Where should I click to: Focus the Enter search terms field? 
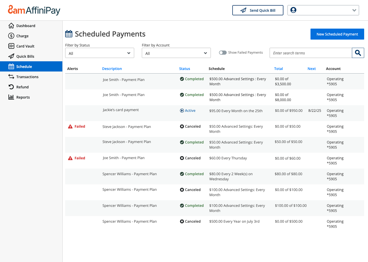[x=310, y=53]
